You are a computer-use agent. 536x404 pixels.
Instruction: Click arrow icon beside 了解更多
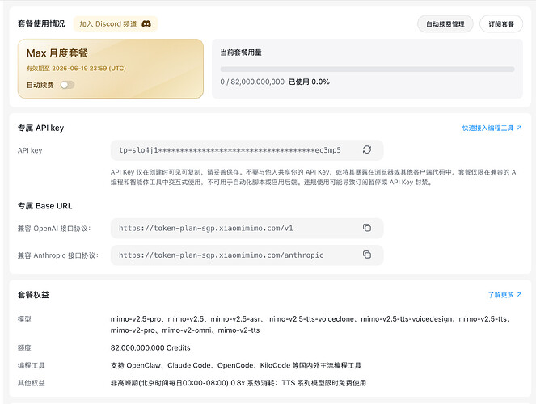pyautogui.click(x=520, y=294)
